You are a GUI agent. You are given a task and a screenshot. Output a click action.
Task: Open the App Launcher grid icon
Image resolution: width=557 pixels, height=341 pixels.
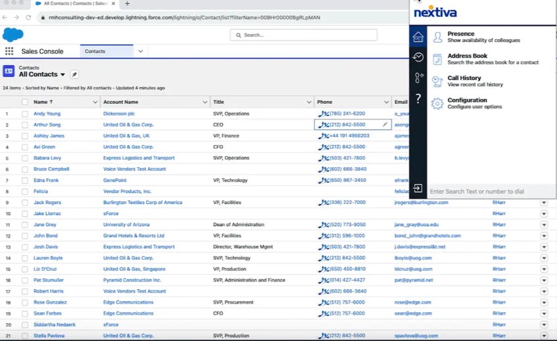point(9,51)
